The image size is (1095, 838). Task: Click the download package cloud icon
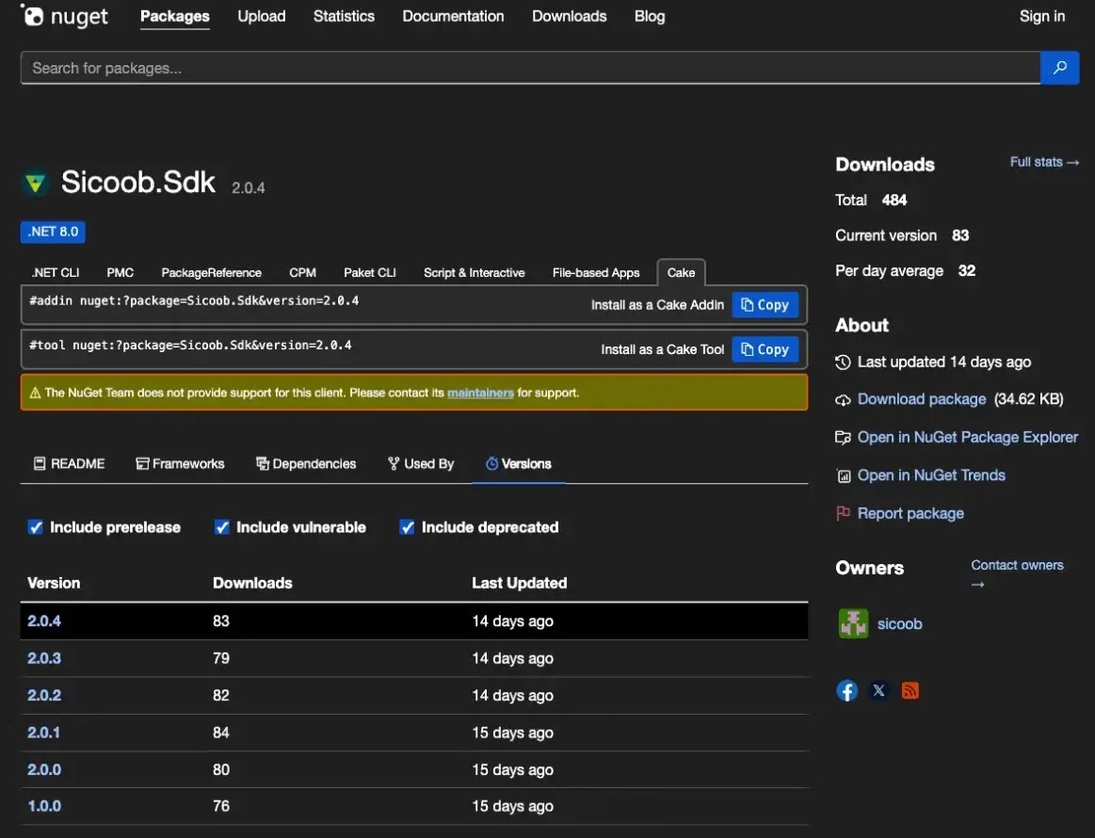tap(843, 399)
